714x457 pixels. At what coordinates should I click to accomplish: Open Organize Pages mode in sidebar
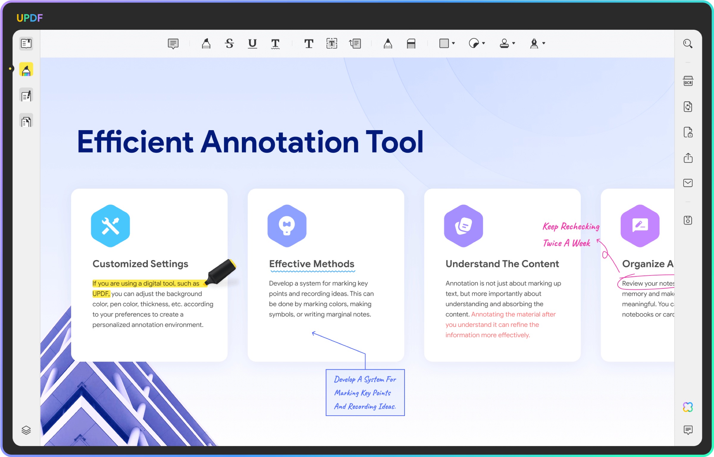click(26, 121)
